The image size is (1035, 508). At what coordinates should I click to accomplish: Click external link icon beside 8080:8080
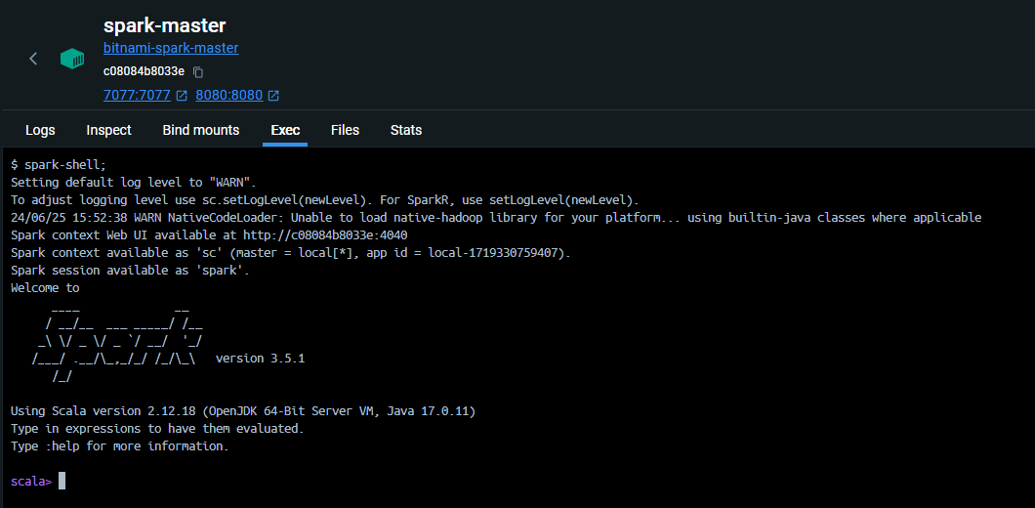pyautogui.click(x=273, y=96)
